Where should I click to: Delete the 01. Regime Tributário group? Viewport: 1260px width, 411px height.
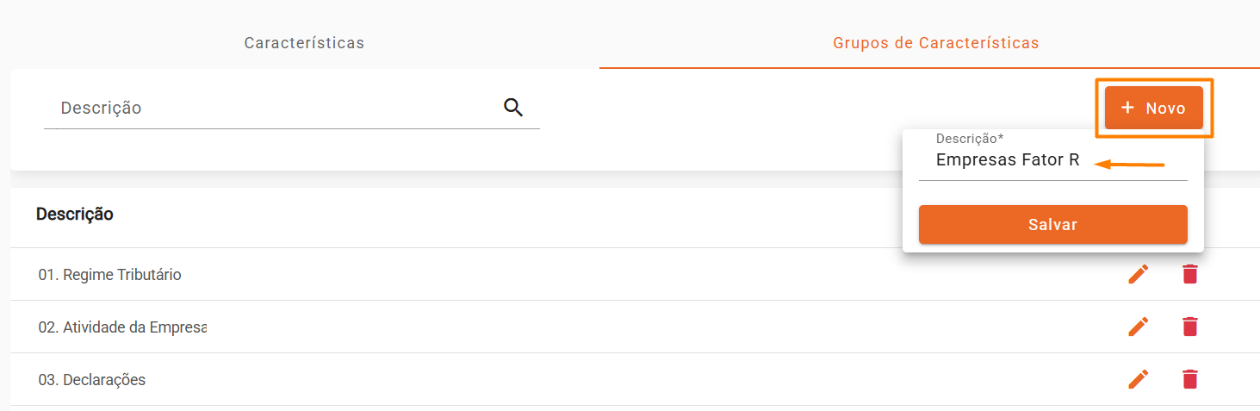click(x=1189, y=274)
